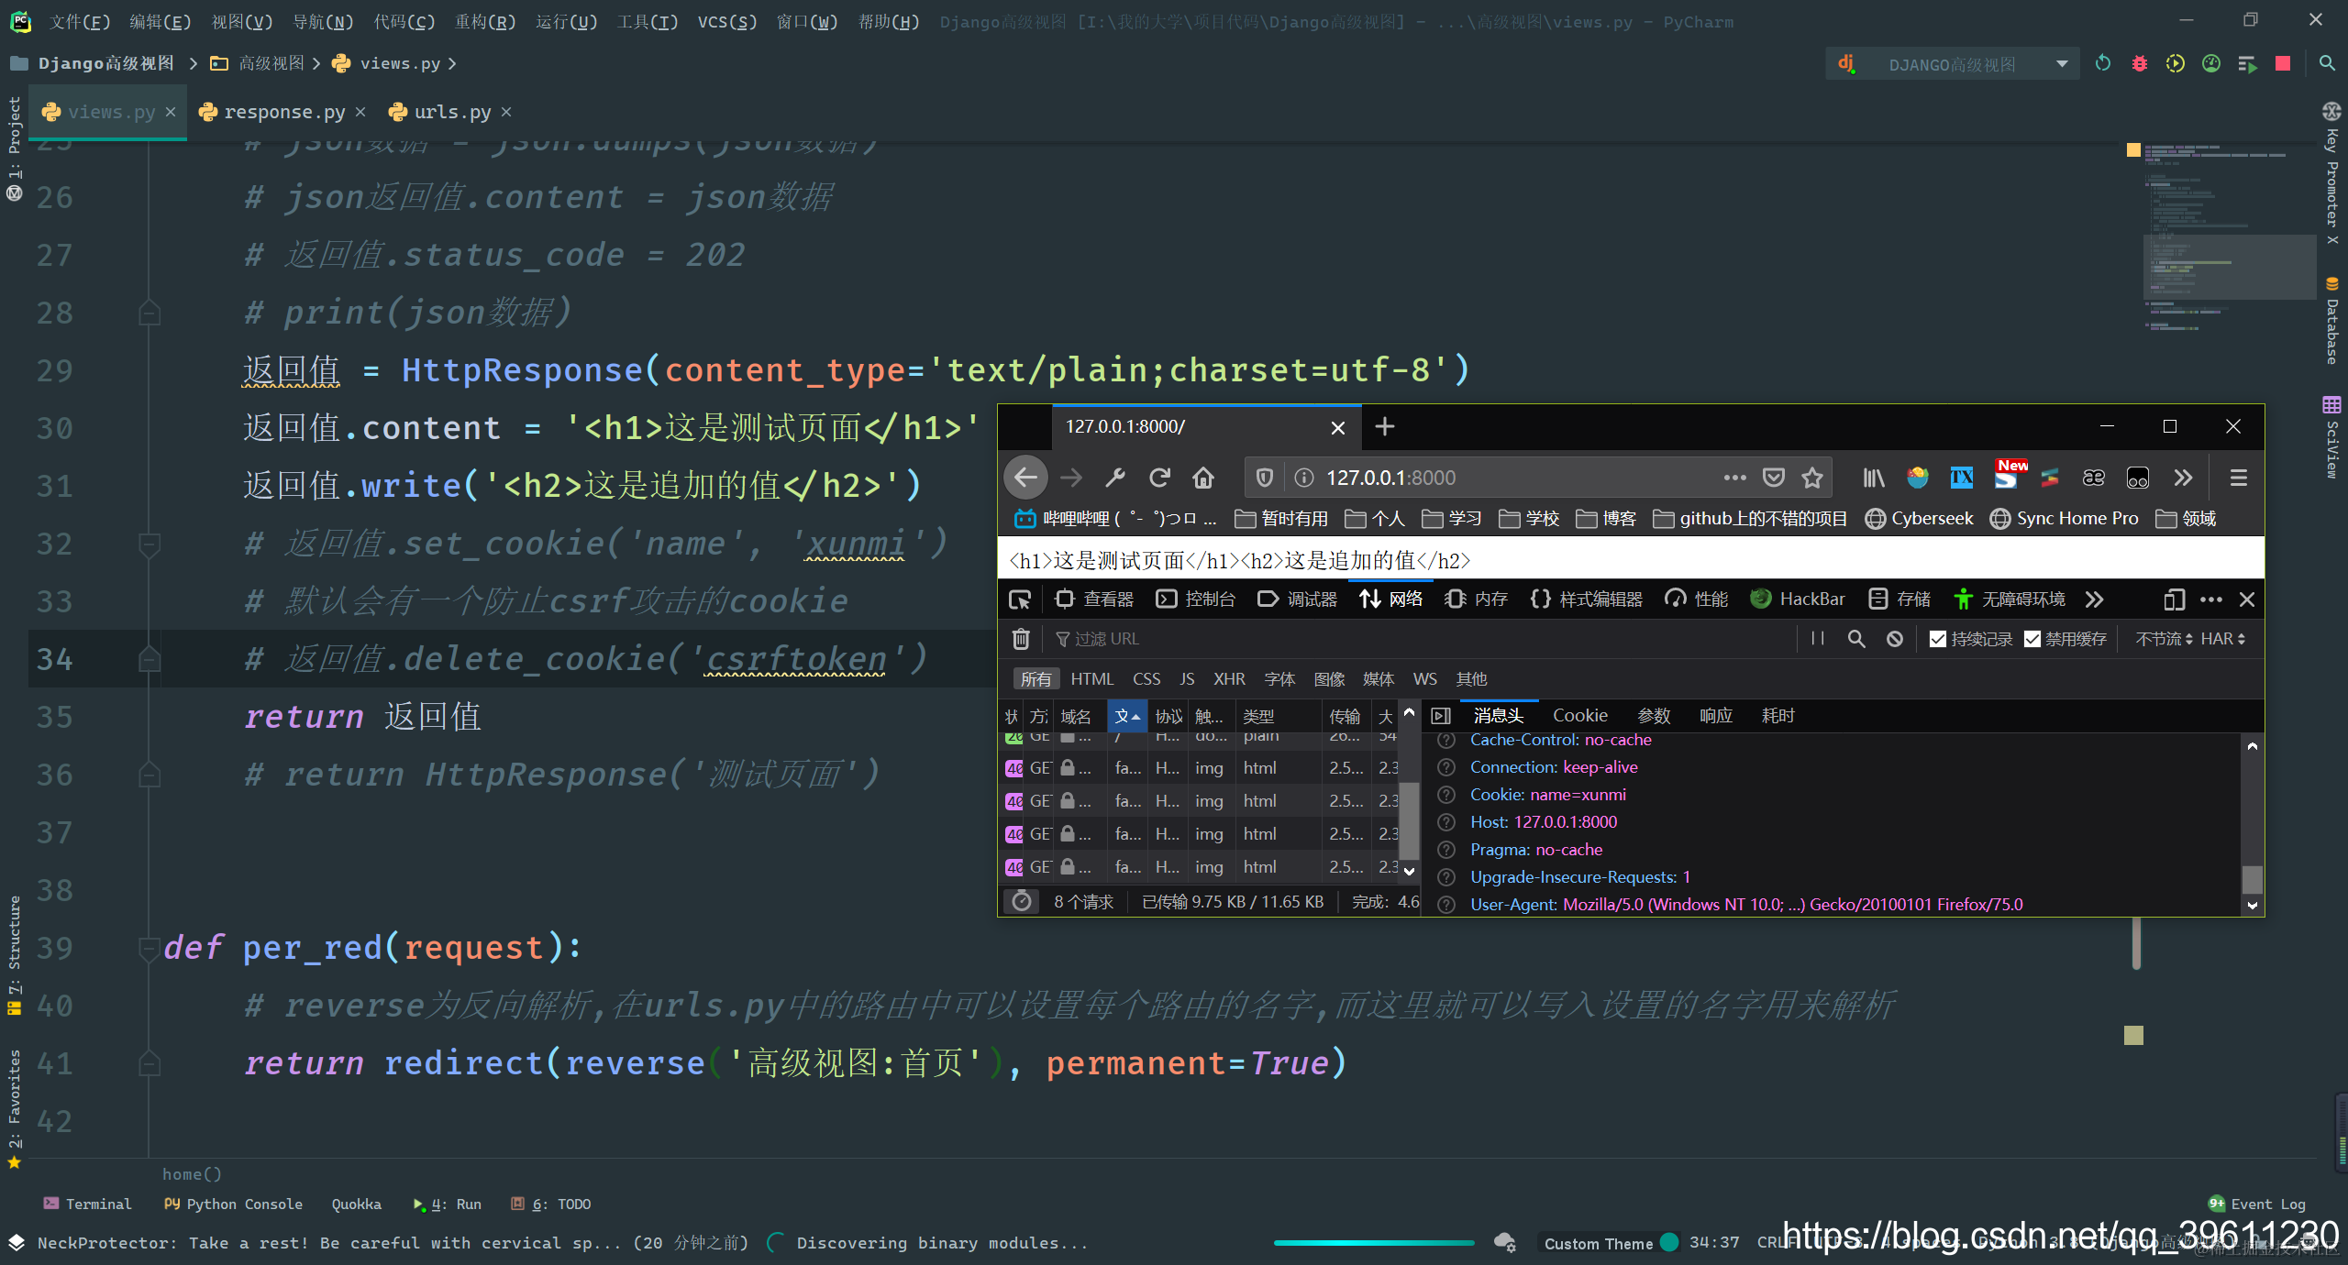The image size is (2348, 1265).
Task: Open Firefox library bookshelf icon
Action: [1874, 478]
